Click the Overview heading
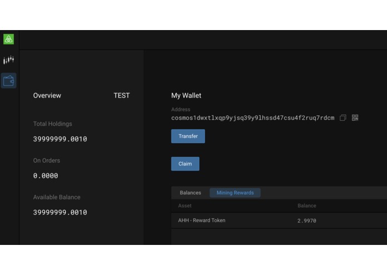 click(47, 95)
